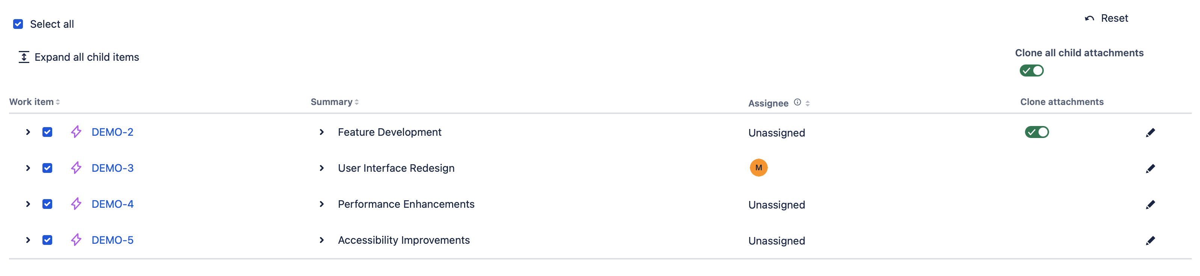This screenshot has width=1200, height=276.
Task: Expand the DEMO-2 work item row
Action: coord(28,132)
